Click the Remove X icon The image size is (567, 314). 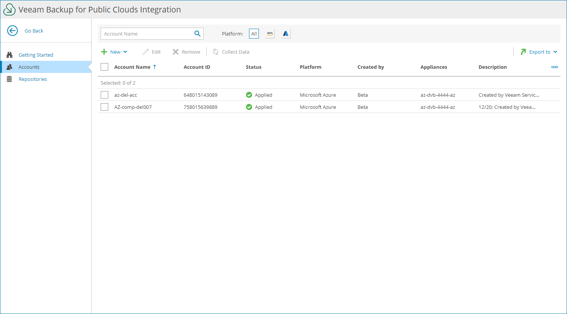tap(176, 52)
